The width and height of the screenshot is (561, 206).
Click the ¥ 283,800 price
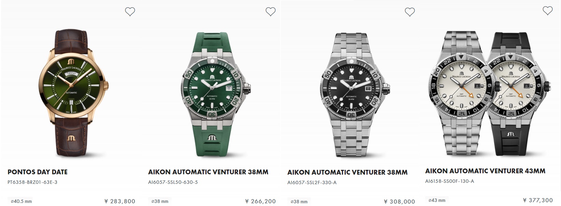point(120,201)
